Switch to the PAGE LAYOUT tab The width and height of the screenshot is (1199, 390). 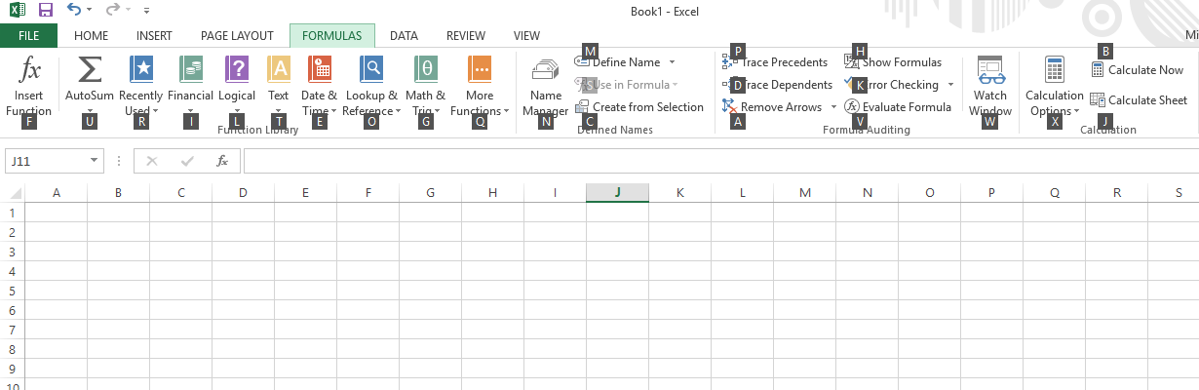pos(237,36)
